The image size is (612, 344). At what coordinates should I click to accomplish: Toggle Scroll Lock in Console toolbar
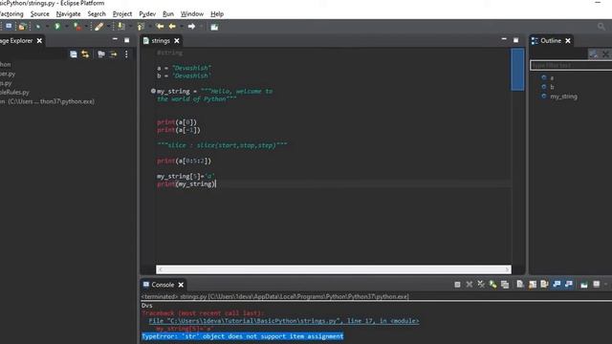pyautogui.click(x=533, y=285)
